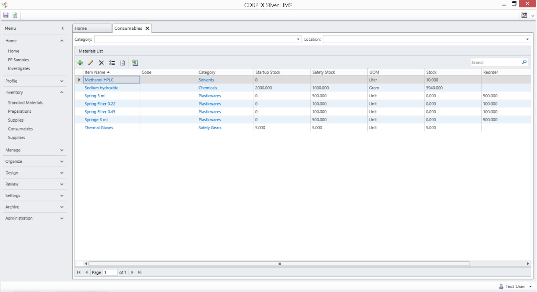Expand the Review menu section
The height and width of the screenshot is (292, 537).
[62, 184]
